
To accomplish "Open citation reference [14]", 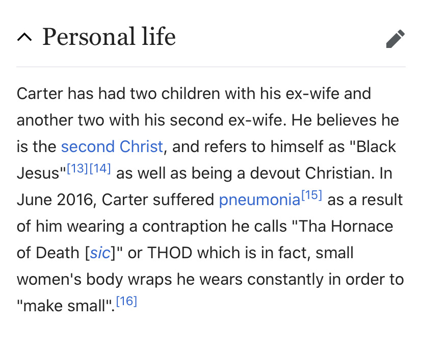I will [x=100, y=168].
